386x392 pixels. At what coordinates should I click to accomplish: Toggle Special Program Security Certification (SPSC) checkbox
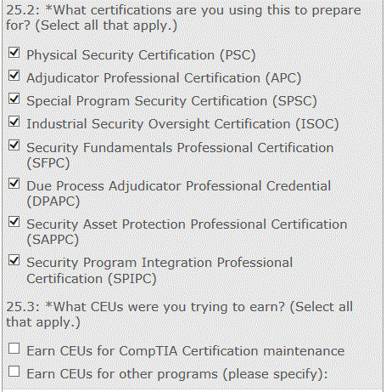[x=14, y=99]
